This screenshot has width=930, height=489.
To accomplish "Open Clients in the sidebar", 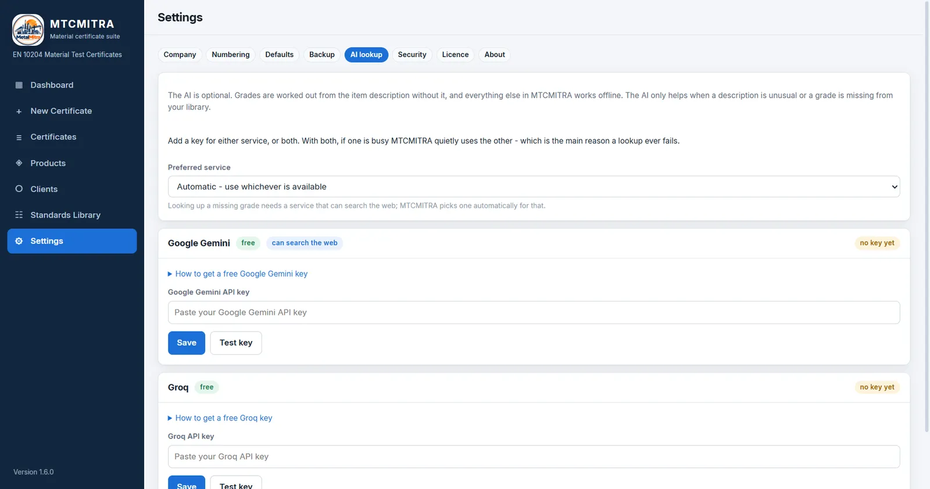I will 72,189.
